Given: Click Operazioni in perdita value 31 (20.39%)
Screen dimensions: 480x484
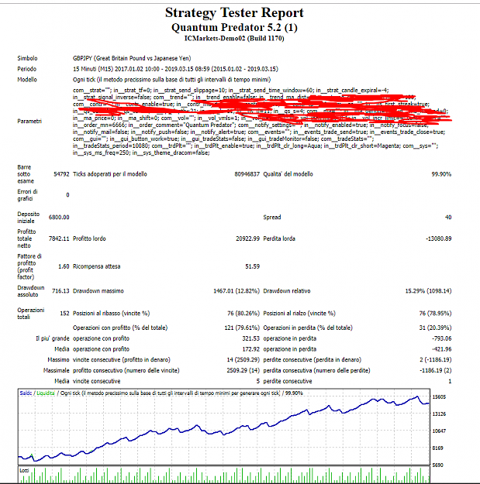Looking at the screenshot, I should coord(435,328).
